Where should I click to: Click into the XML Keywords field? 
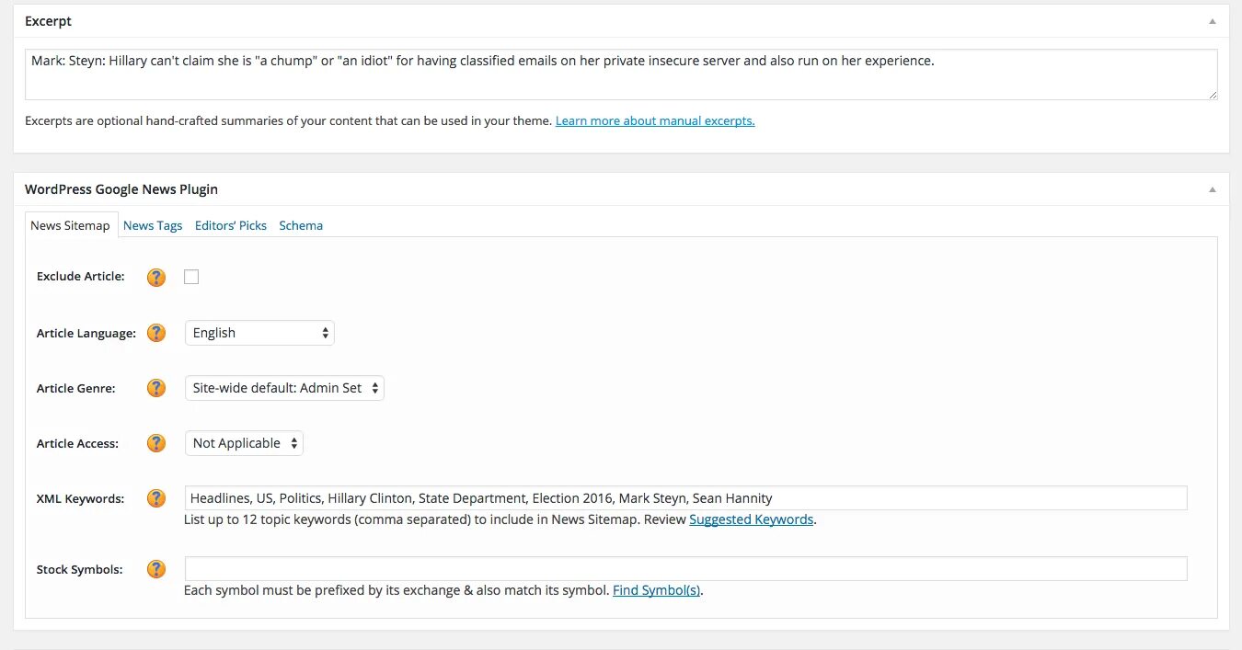tap(685, 498)
